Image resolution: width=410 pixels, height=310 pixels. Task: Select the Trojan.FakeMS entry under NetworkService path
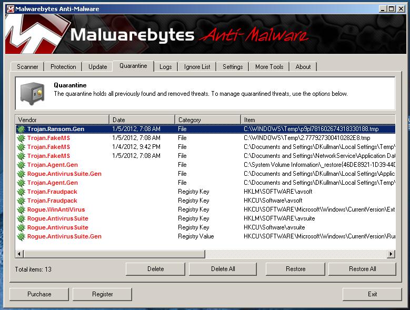pos(205,156)
